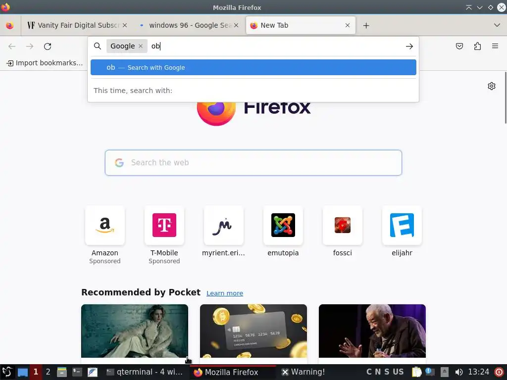Select the New Tab tab

tap(301, 25)
